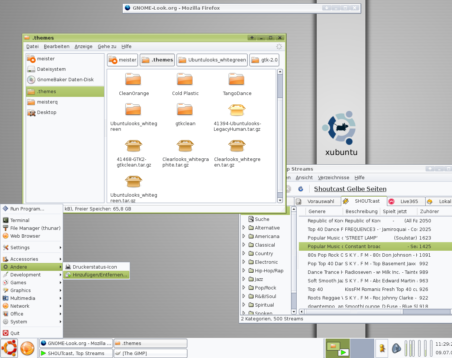Click the meister path bar button
This screenshot has height=358, width=452.
[x=123, y=60]
